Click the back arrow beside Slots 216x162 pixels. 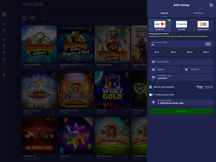click(24, 18)
